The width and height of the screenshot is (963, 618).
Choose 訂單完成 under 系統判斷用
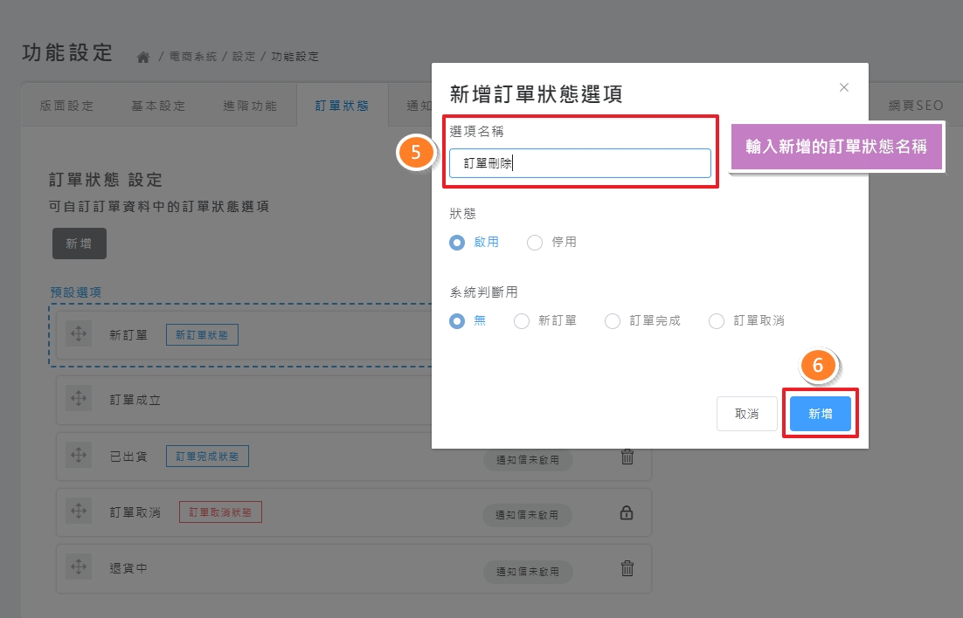(613, 321)
